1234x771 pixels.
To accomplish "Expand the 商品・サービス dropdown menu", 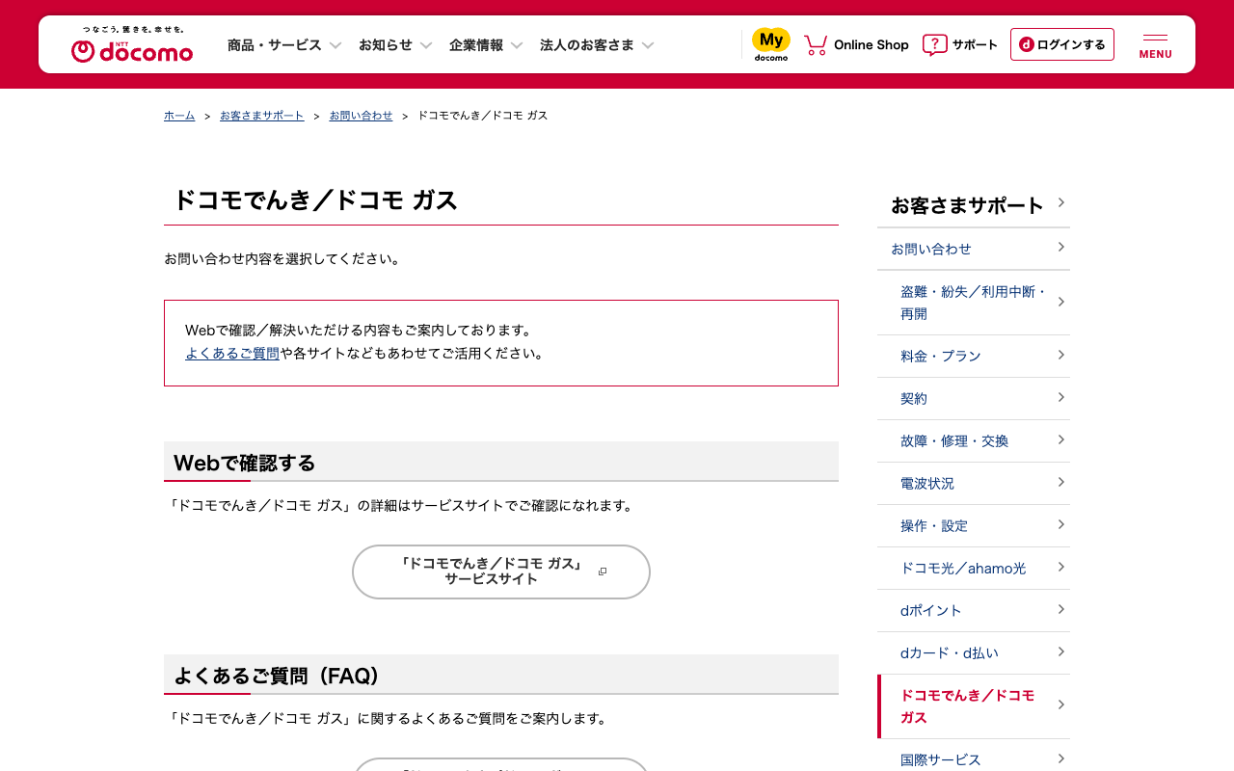I will coord(284,45).
